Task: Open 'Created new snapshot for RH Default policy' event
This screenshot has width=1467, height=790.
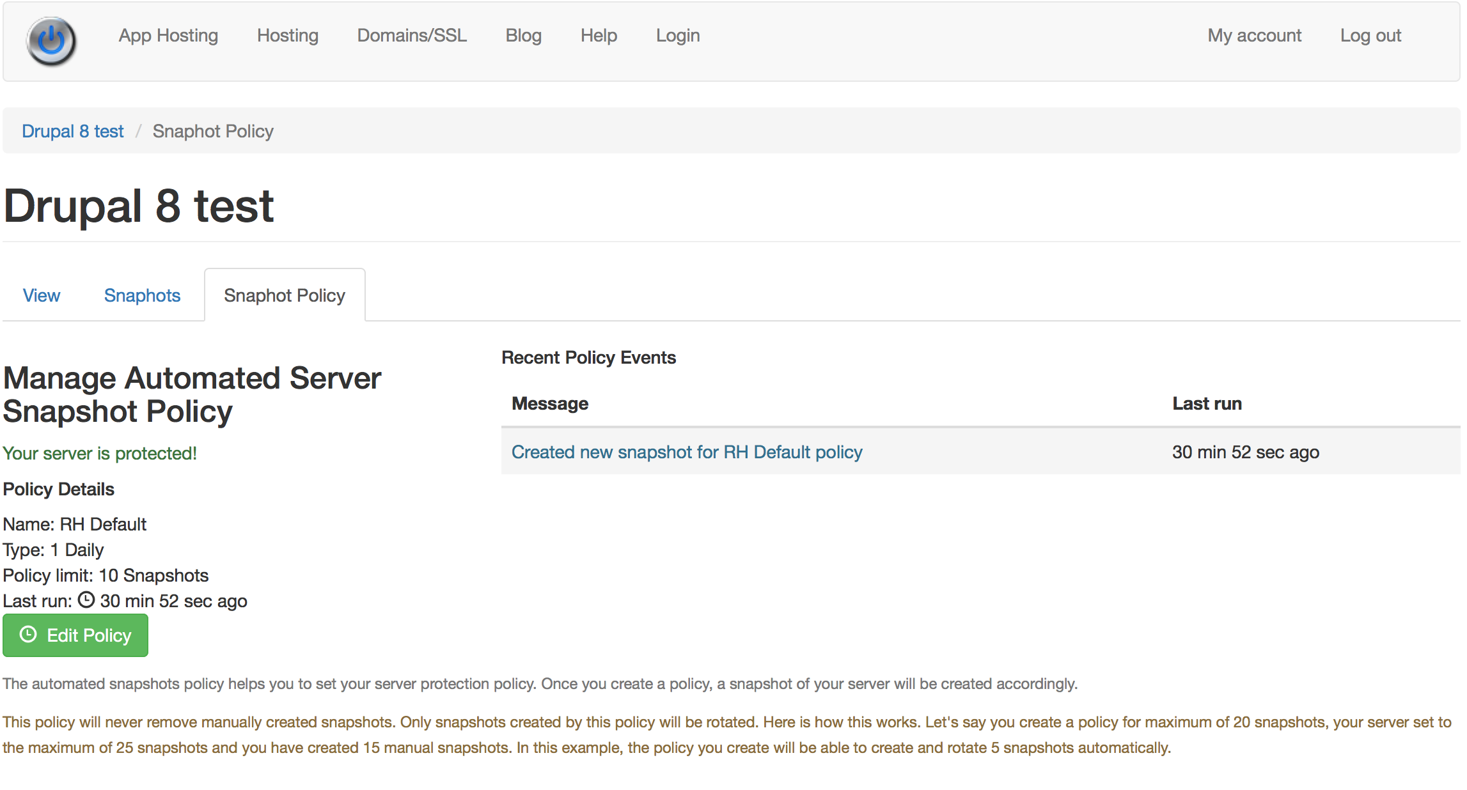Action: [687, 452]
